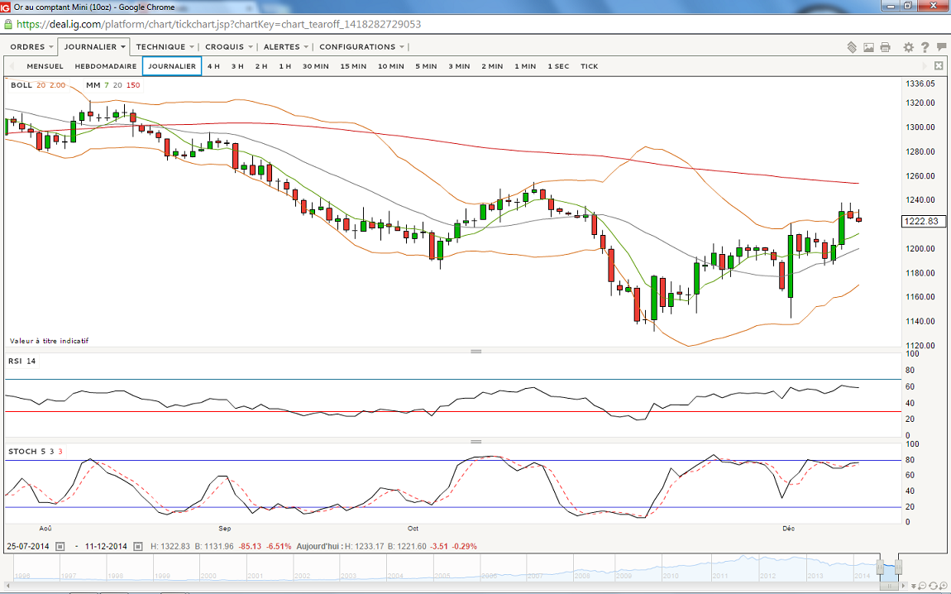
Task: Choose the 10 MIN timeframe
Action: coord(390,66)
